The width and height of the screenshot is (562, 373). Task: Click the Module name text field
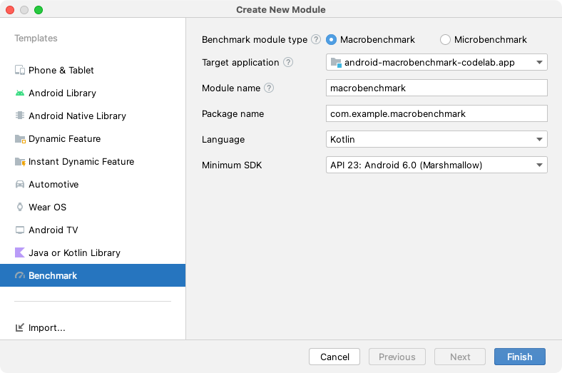tap(436, 88)
